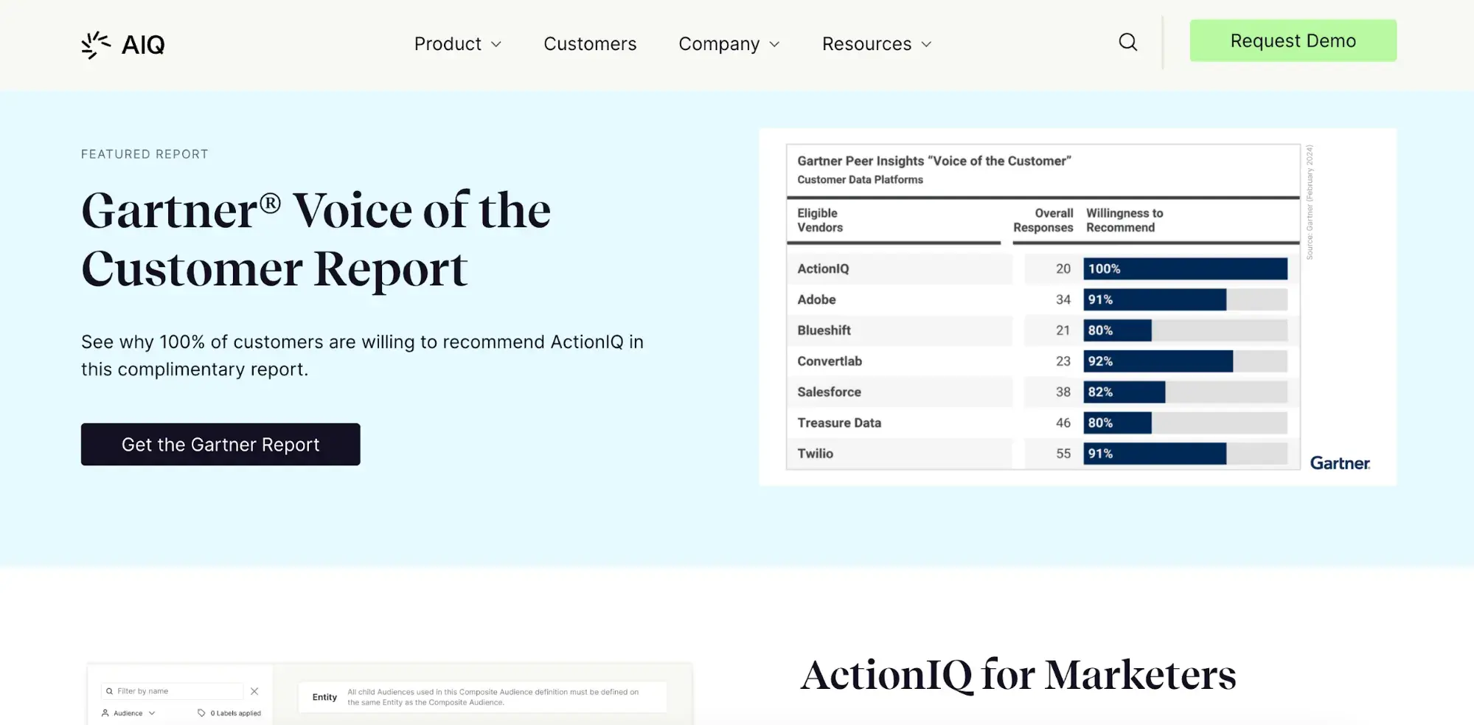Click the Entity info banner in preview

[x=482, y=697]
